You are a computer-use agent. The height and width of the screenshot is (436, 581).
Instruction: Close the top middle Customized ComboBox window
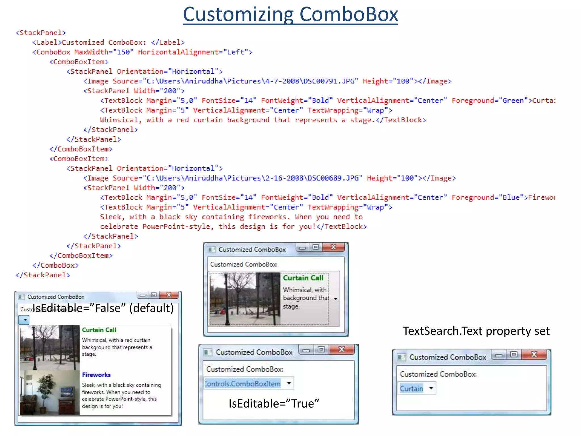[x=334, y=247]
